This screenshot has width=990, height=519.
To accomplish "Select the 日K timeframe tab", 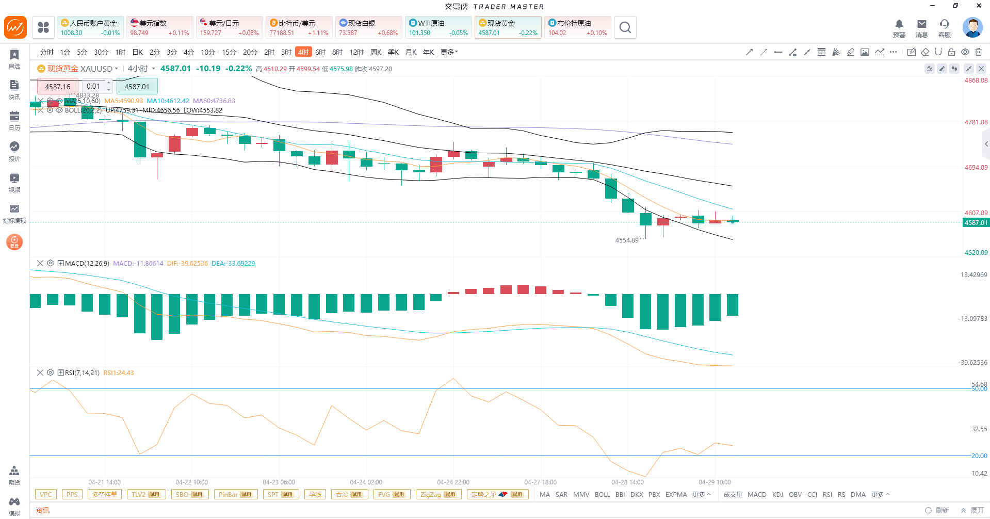I will 138,52.
